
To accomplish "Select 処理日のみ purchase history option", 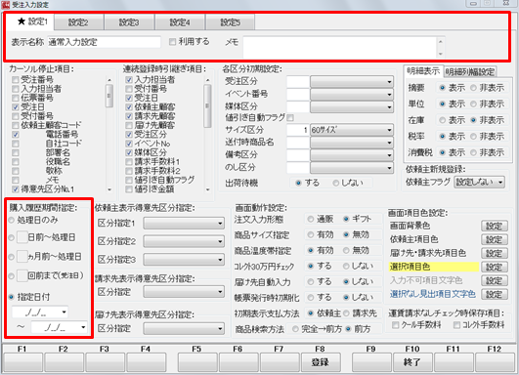I will point(12,220).
